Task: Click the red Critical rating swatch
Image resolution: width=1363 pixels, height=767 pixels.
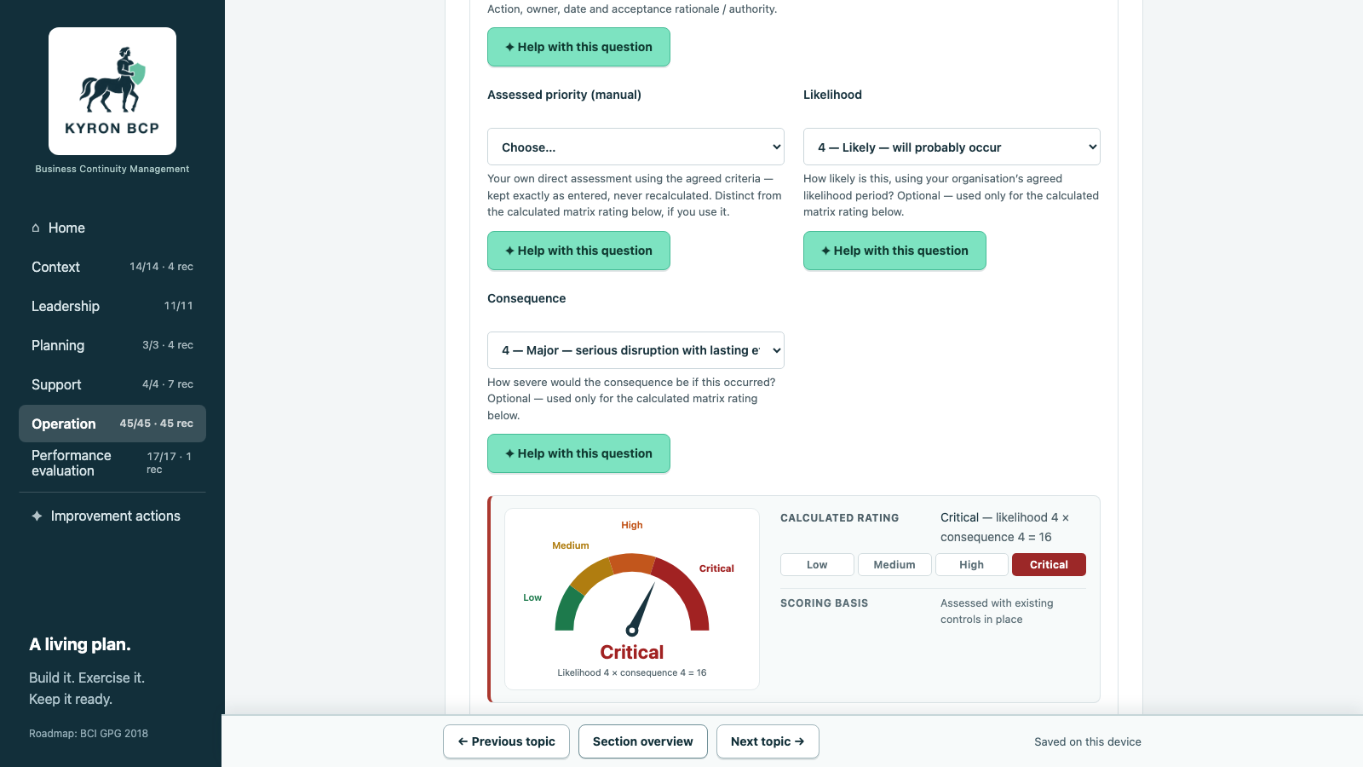Action: pos(1049,564)
